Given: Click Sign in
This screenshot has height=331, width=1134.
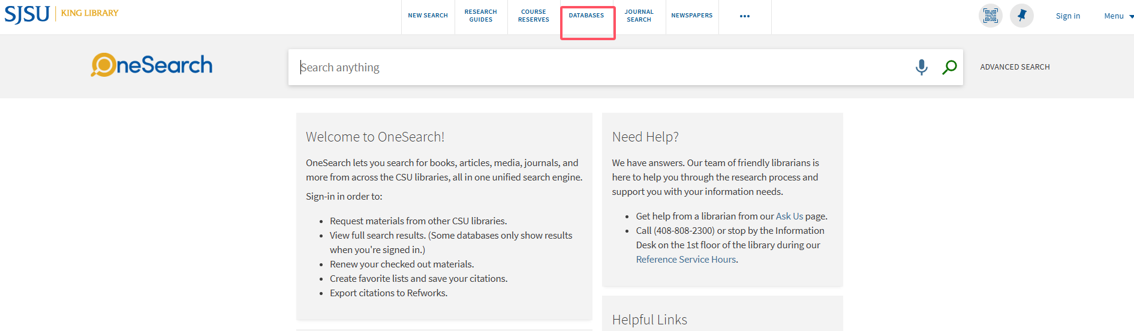Looking at the screenshot, I should [1067, 16].
